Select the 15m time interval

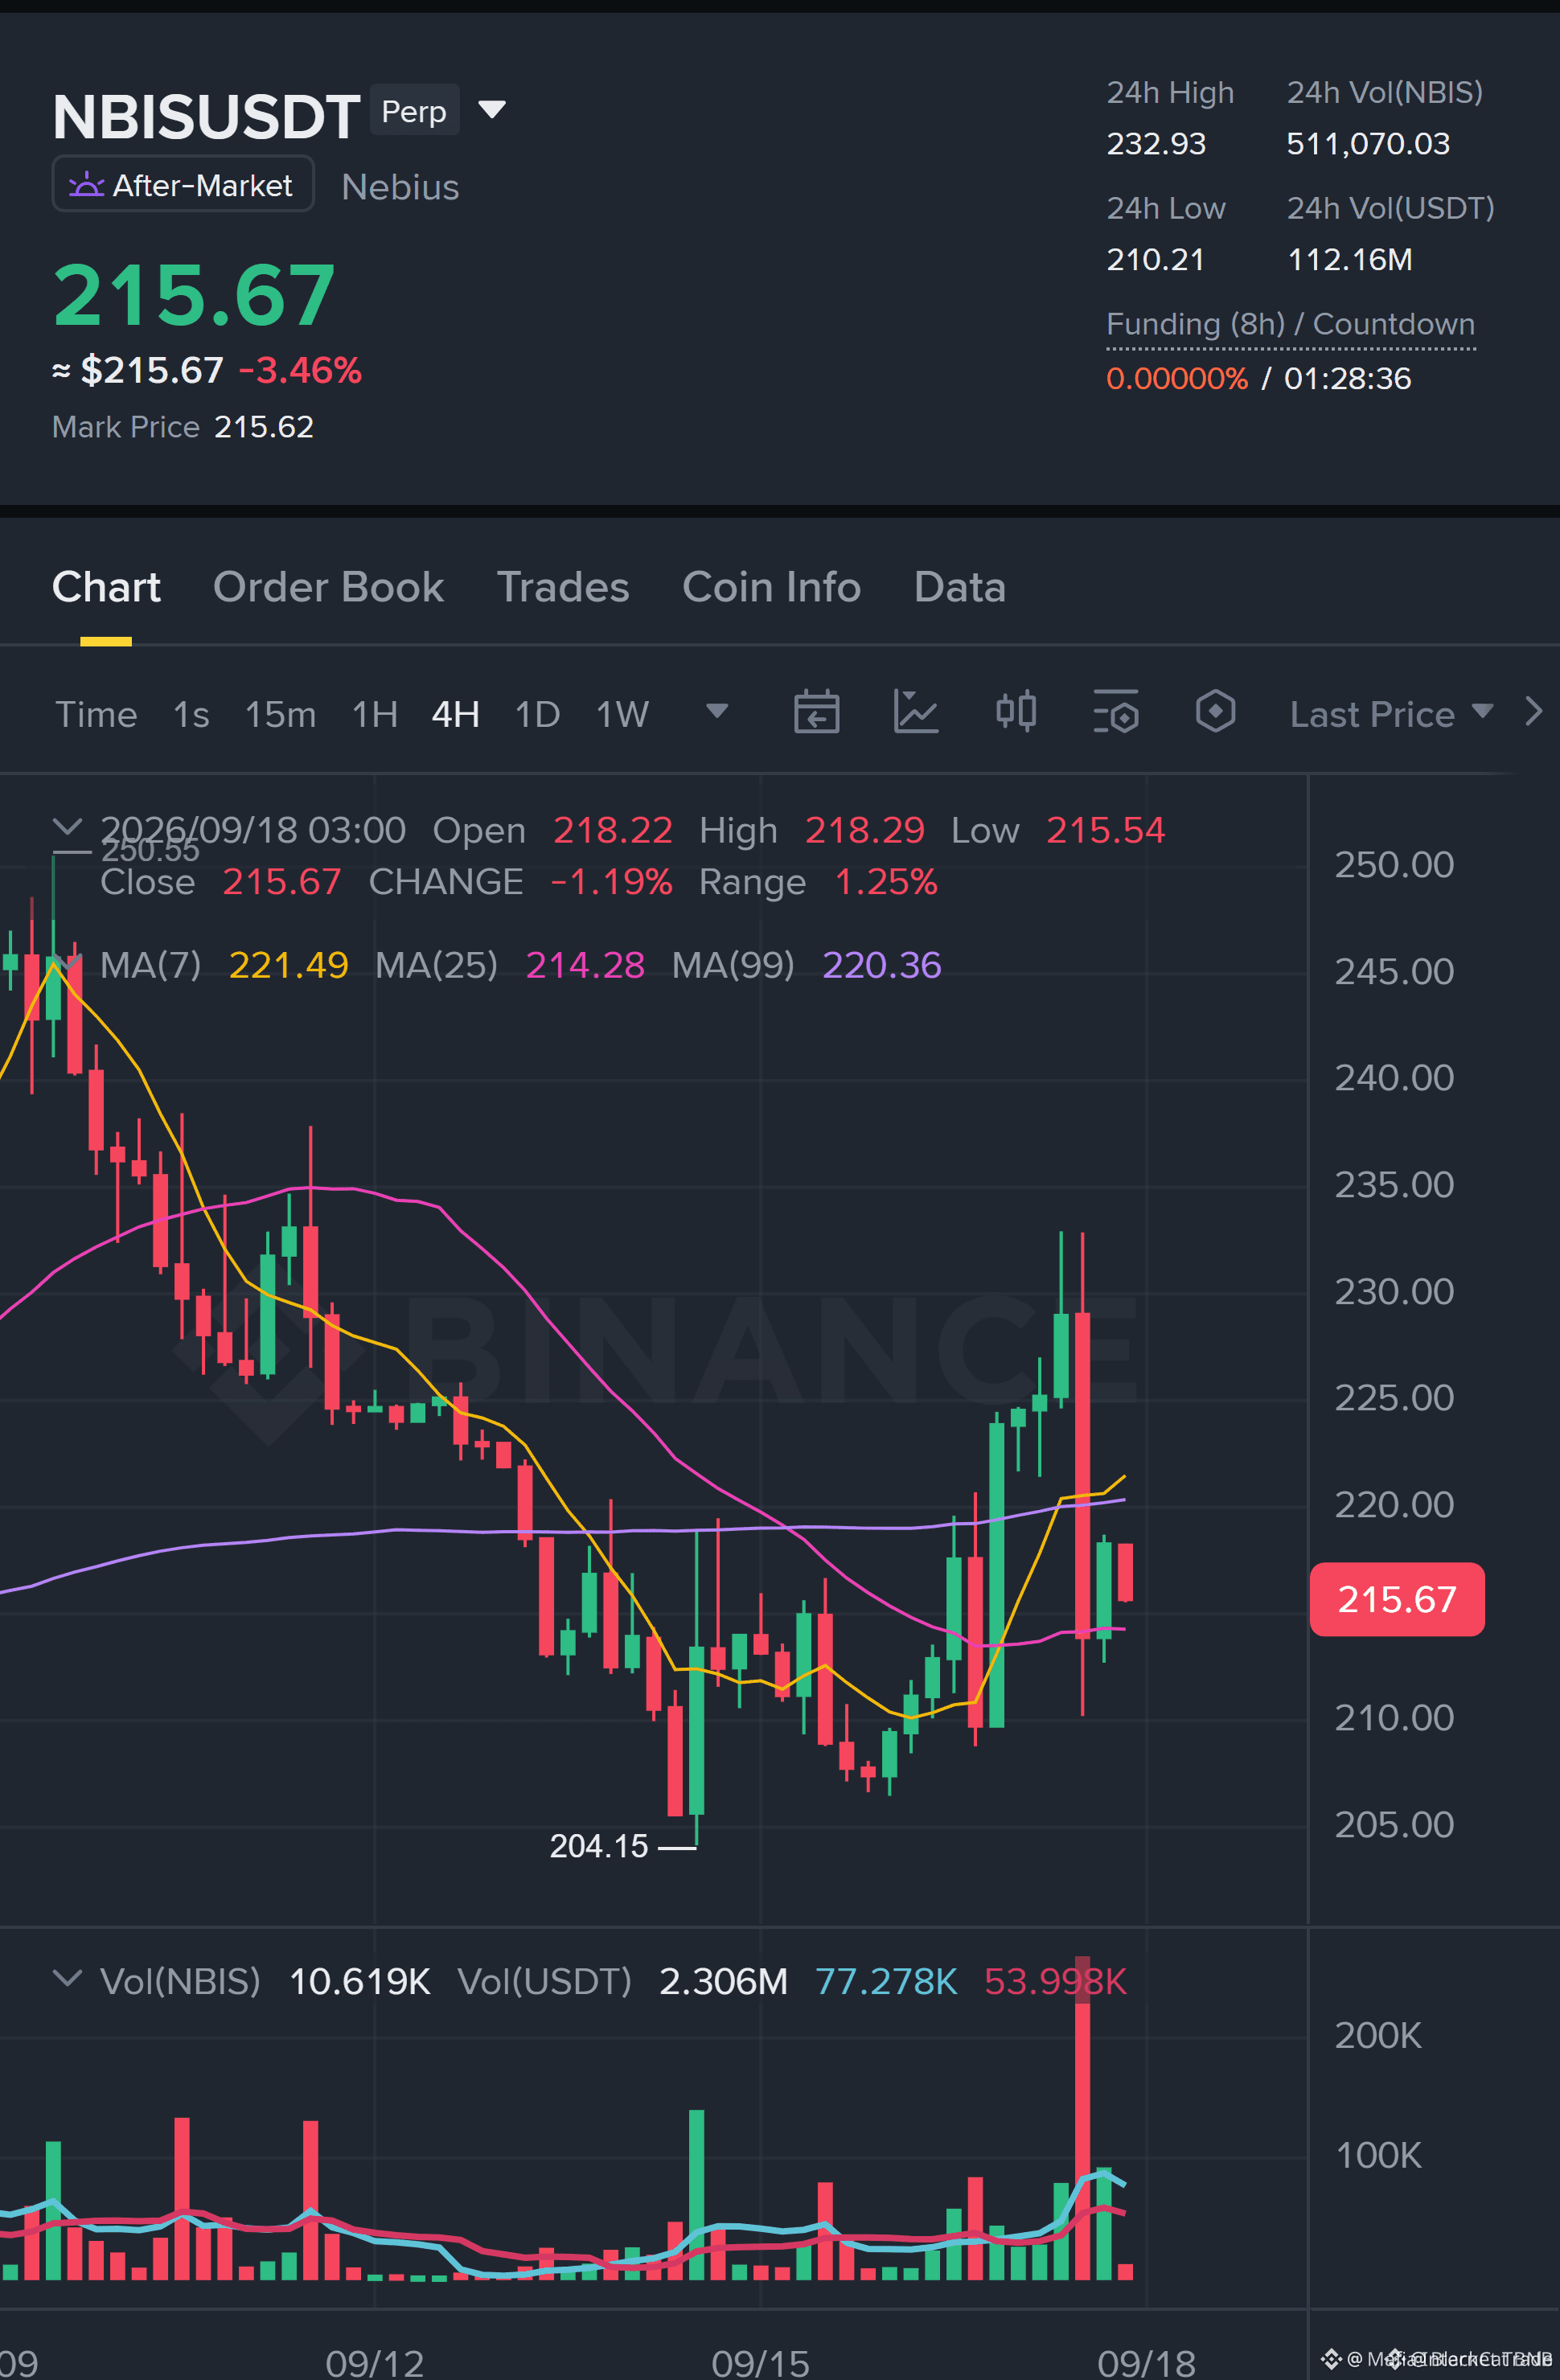280,714
